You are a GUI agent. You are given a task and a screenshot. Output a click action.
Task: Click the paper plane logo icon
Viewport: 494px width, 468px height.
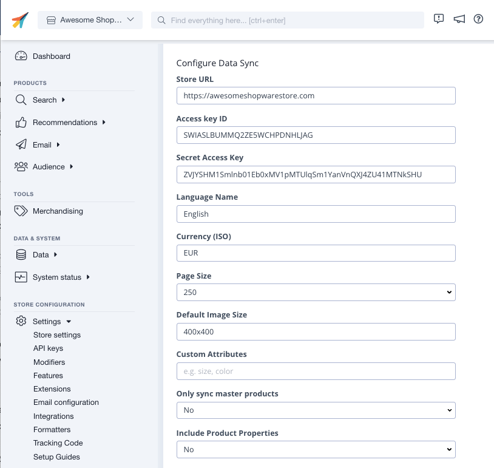19,20
